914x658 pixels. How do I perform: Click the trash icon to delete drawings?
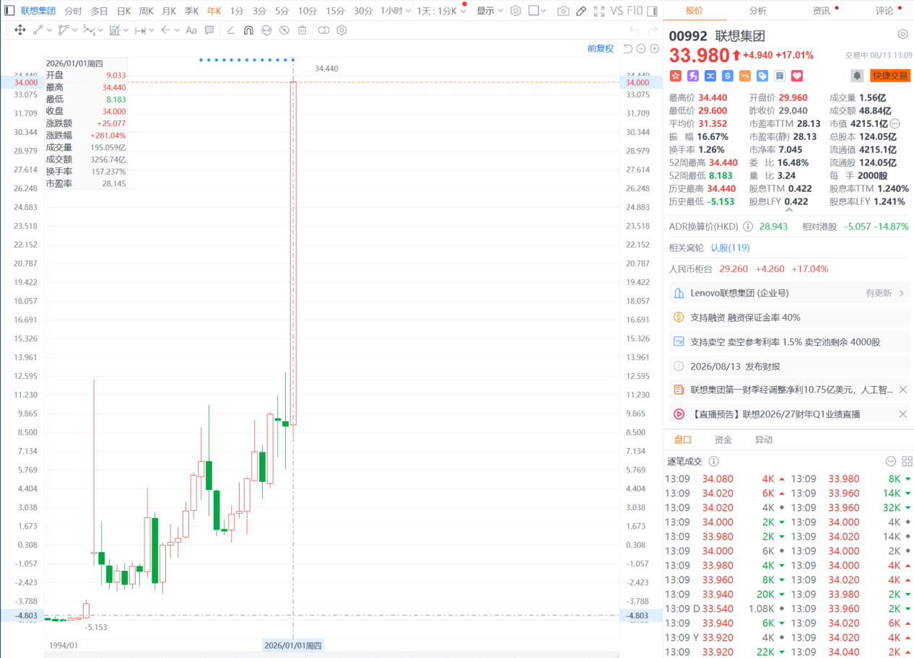click(x=303, y=30)
